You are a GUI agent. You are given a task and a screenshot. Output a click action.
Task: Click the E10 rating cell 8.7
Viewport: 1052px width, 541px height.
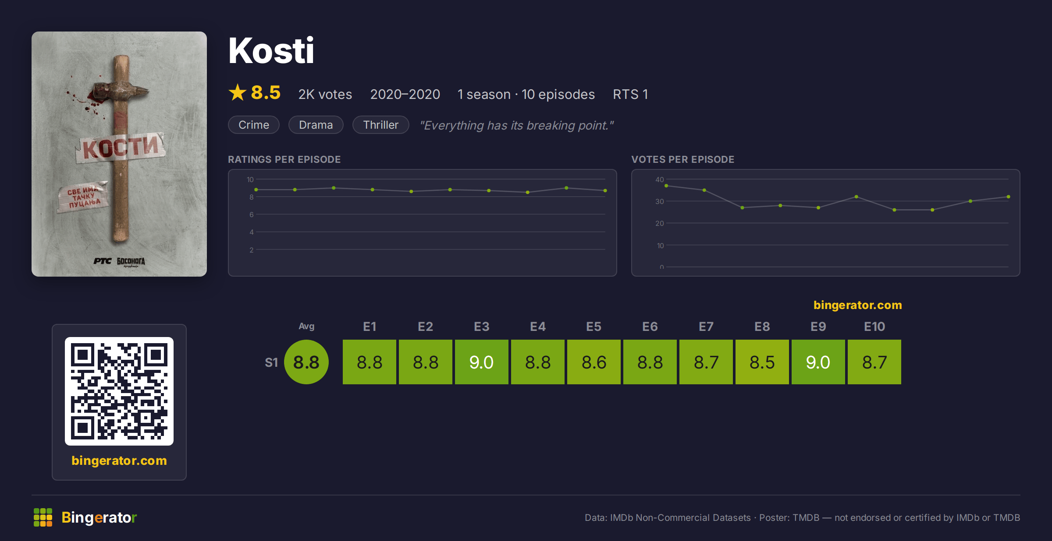click(x=874, y=362)
